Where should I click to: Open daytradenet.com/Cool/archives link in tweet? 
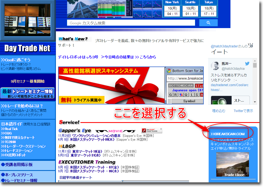pyautogui.click(x=230, y=87)
